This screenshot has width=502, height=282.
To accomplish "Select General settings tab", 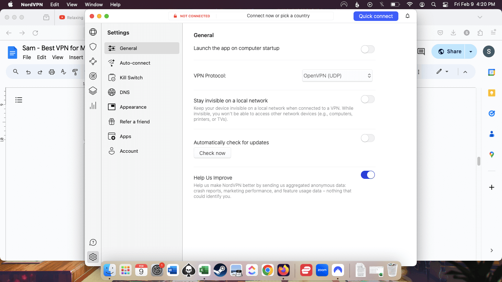I will (142, 48).
